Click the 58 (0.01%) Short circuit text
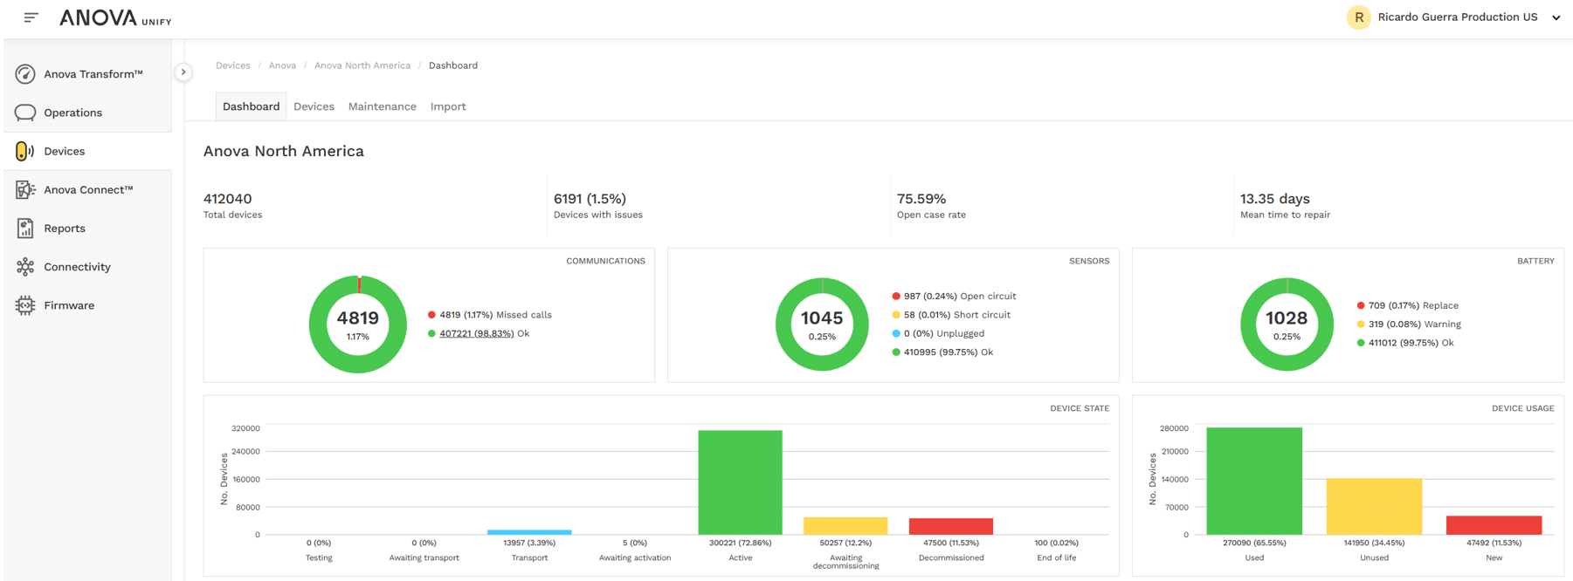Image resolution: width=1573 pixels, height=581 pixels. tap(957, 315)
